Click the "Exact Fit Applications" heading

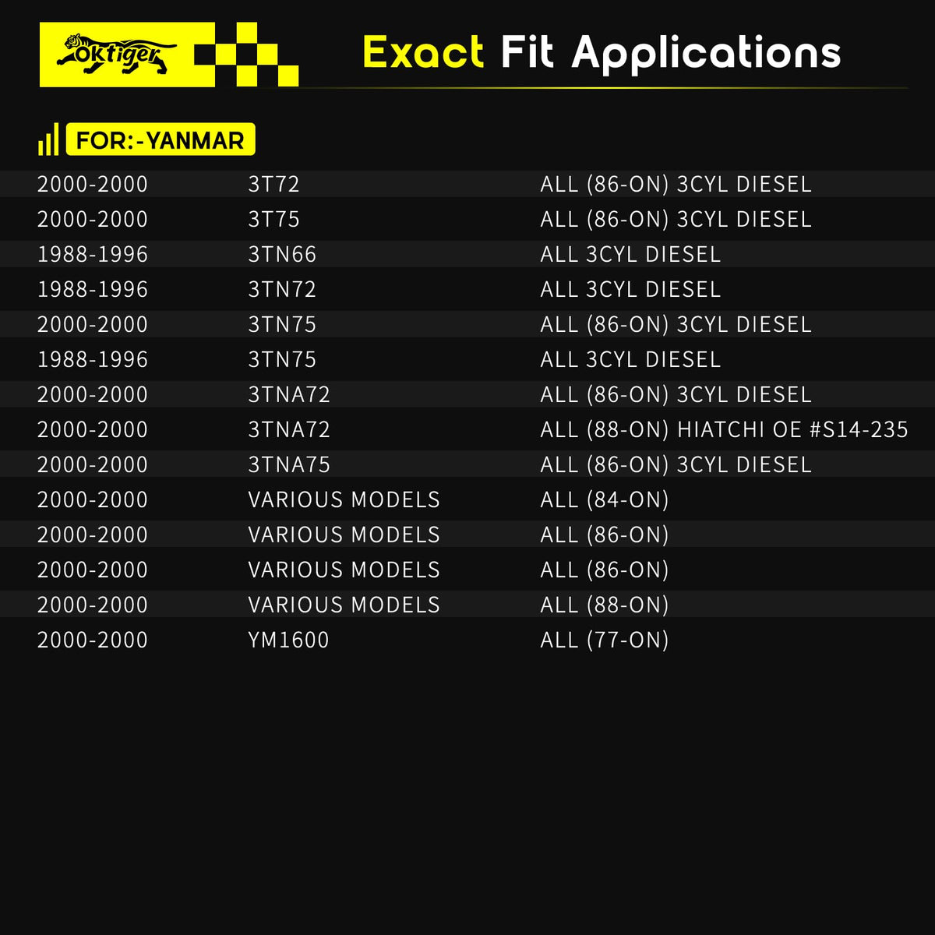click(602, 53)
